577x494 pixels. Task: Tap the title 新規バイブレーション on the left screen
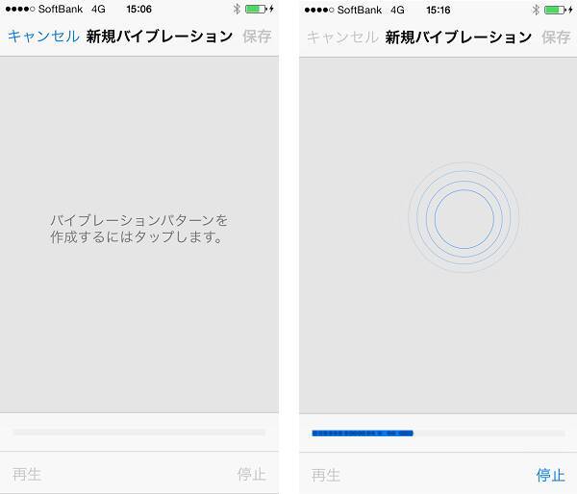[160, 37]
